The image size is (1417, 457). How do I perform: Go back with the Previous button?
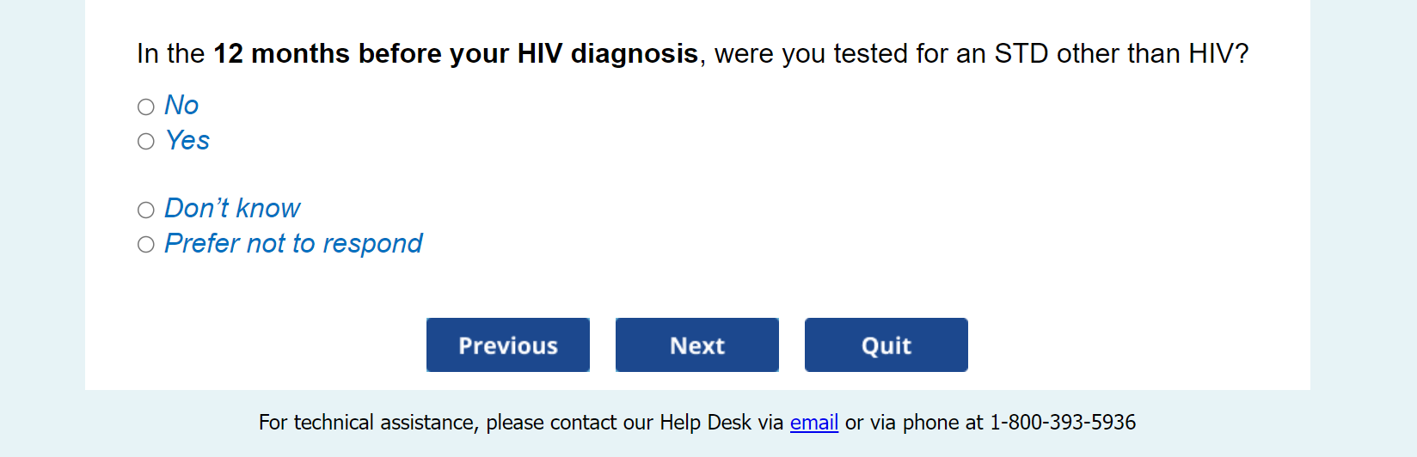[x=508, y=345]
